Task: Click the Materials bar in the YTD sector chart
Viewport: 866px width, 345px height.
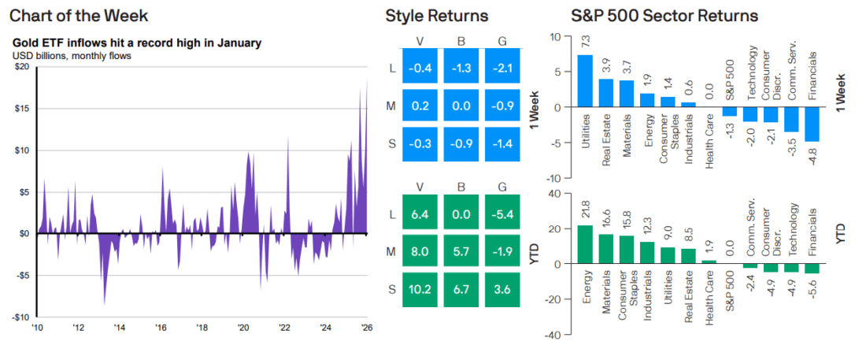Action: [x=606, y=249]
